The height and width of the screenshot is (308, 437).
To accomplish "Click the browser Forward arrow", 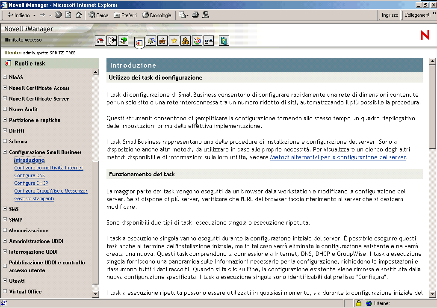I will click(x=42, y=15).
